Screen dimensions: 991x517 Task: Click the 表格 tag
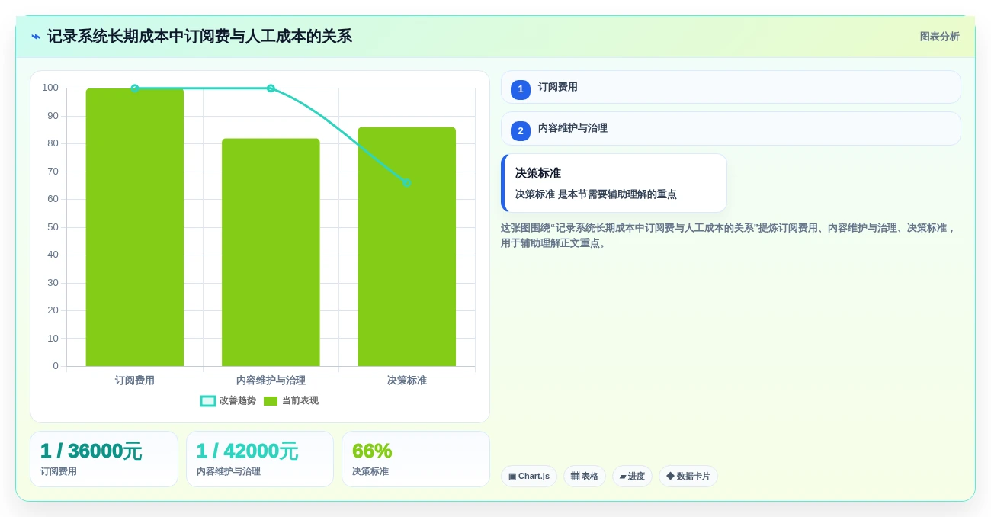coord(585,476)
